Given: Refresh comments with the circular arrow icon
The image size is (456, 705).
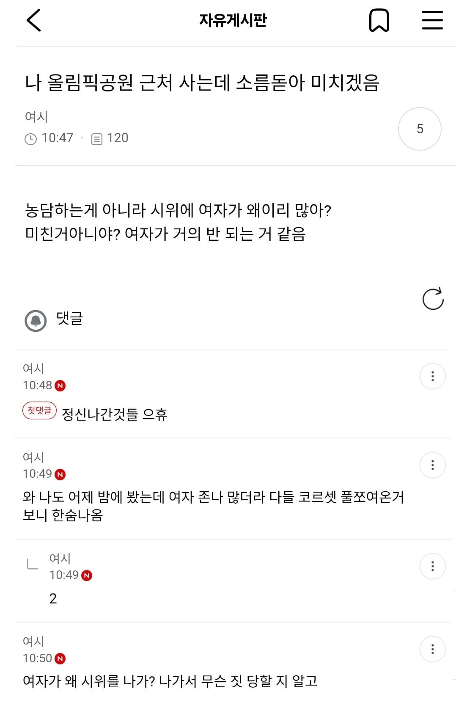Looking at the screenshot, I should (x=433, y=299).
